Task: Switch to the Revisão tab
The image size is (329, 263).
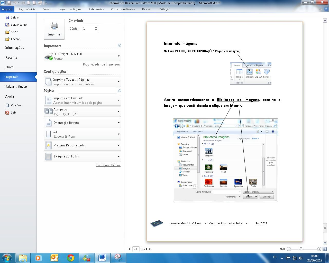Action: click(147, 9)
